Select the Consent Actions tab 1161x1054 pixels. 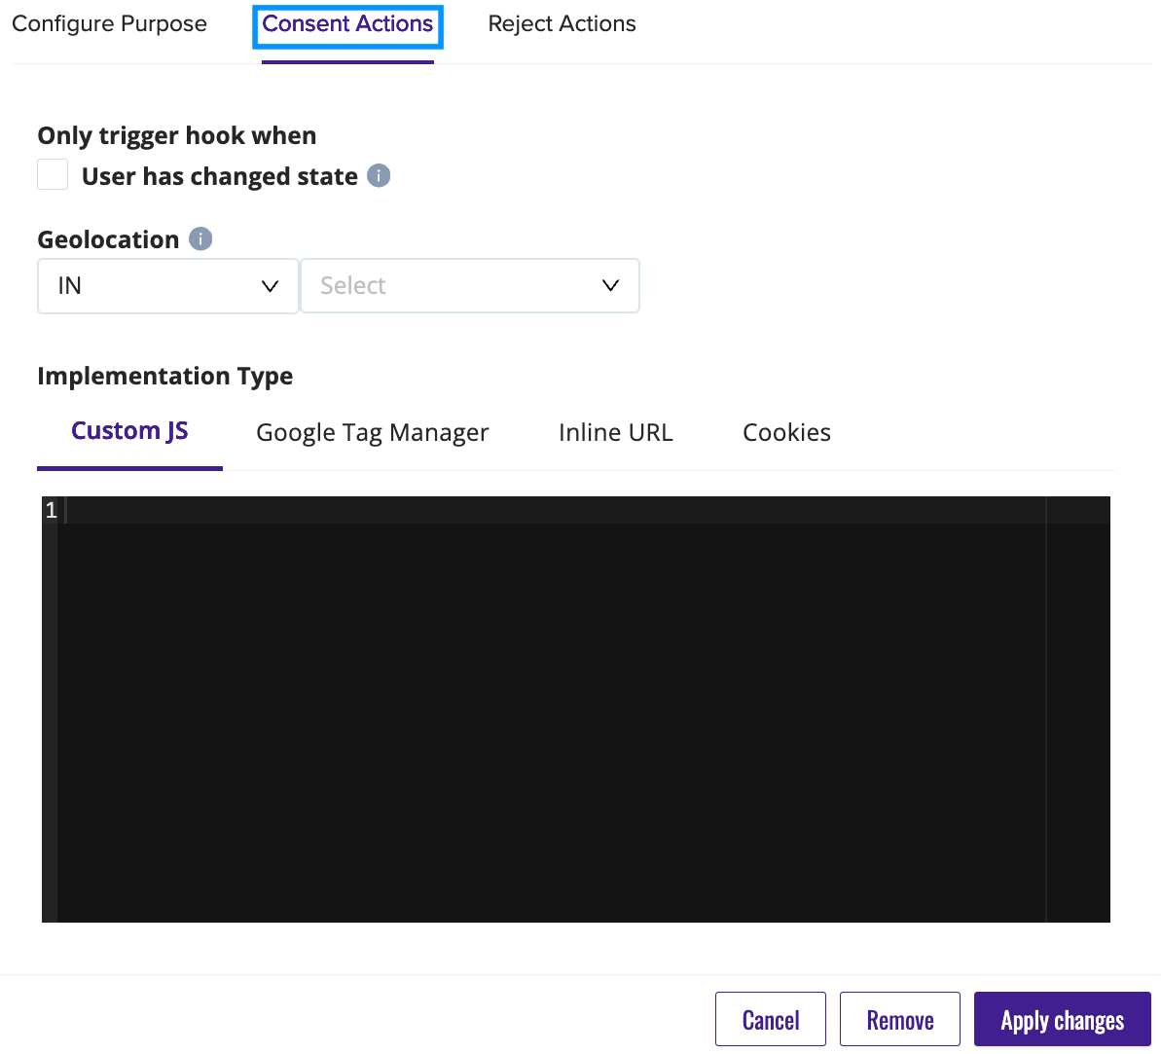pyautogui.click(x=347, y=24)
